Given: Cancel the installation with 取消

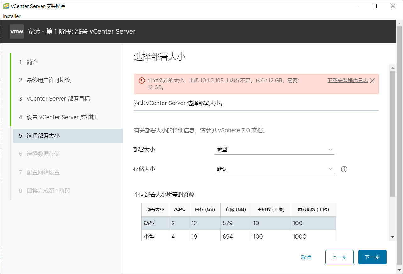Looking at the screenshot, I should [306, 257].
